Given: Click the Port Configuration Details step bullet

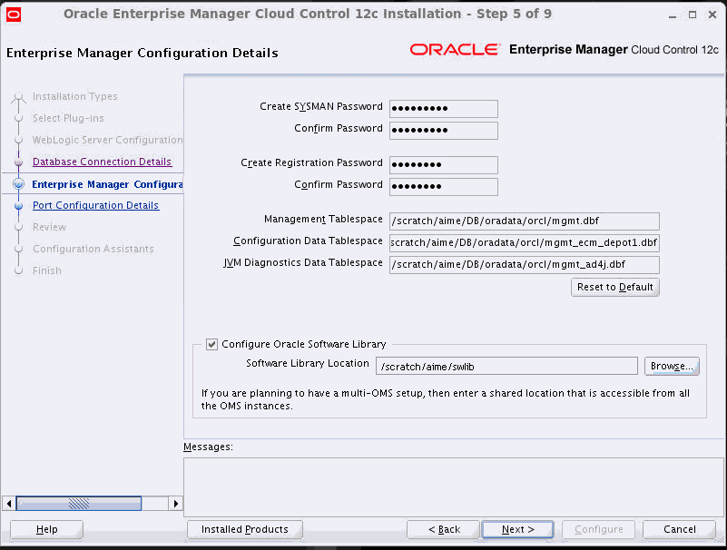Looking at the screenshot, I should tap(18, 205).
